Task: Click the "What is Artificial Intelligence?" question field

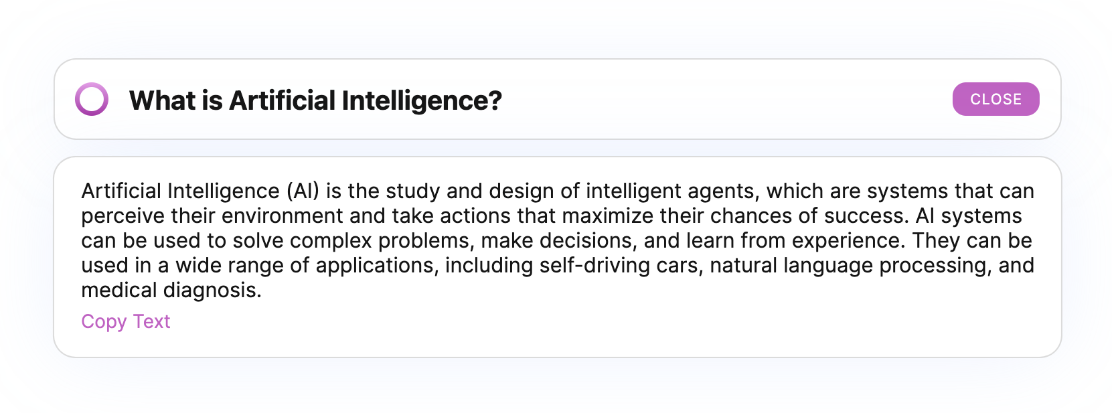Action: (x=557, y=99)
